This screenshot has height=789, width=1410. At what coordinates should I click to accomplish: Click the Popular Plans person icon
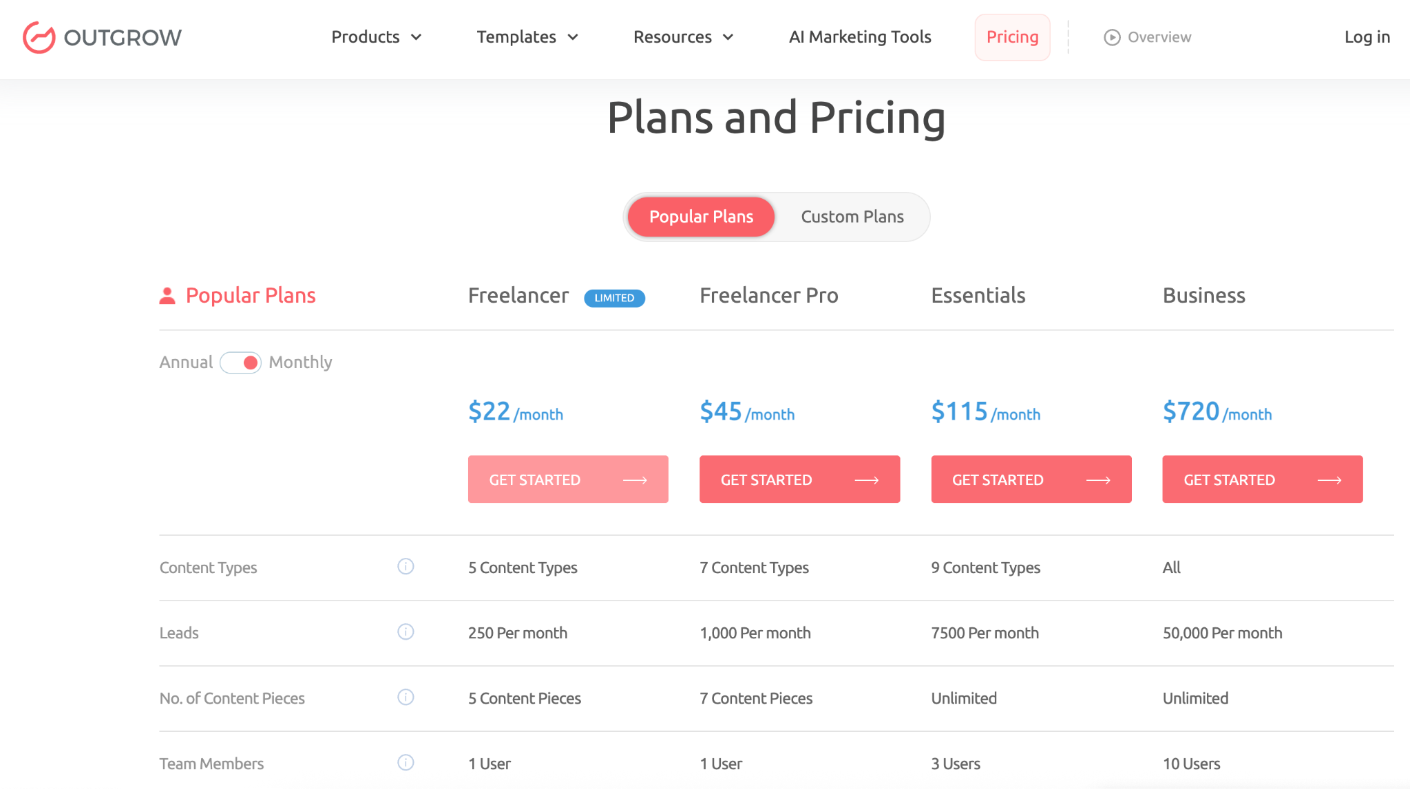click(167, 296)
